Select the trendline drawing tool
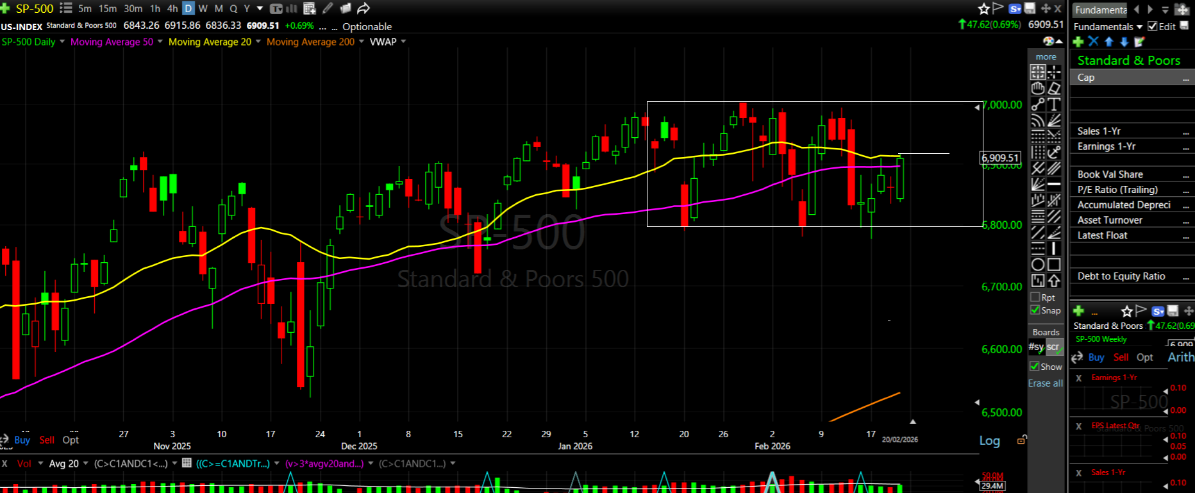The image size is (1195, 493). point(1038,104)
